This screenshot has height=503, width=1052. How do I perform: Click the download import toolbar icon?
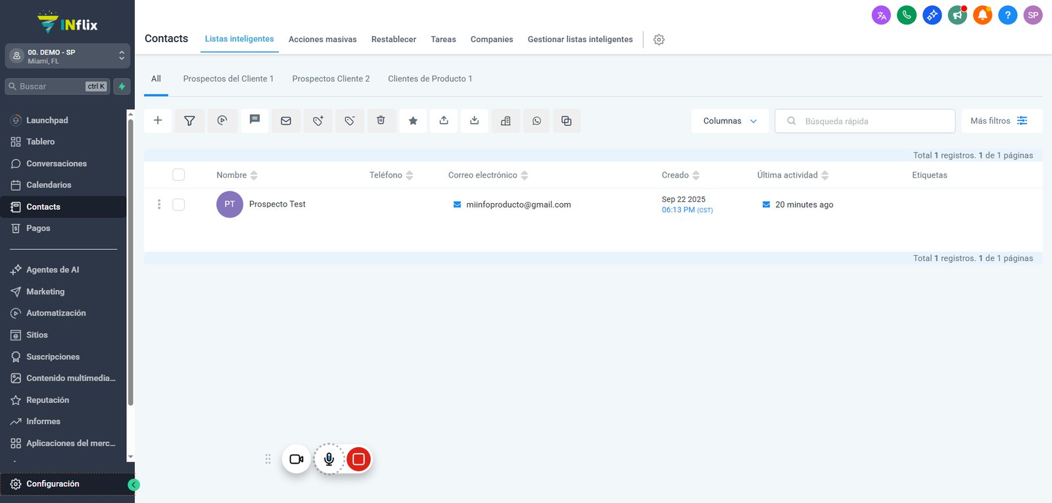click(x=475, y=121)
